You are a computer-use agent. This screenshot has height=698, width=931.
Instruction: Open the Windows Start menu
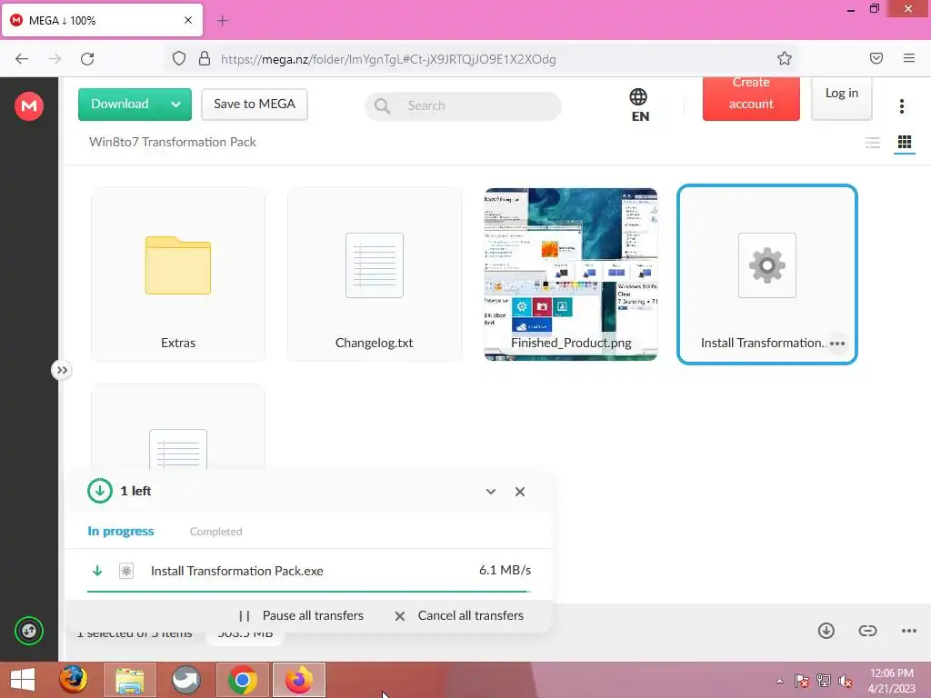pyautogui.click(x=23, y=680)
